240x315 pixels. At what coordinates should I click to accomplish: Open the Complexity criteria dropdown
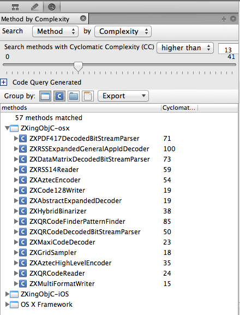123,31
